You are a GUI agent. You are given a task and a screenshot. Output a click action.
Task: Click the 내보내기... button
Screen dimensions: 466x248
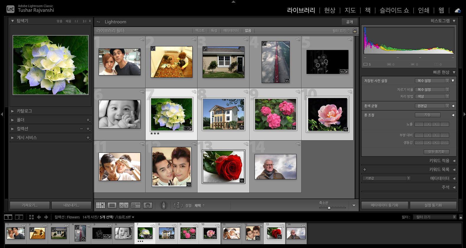(x=71, y=205)
